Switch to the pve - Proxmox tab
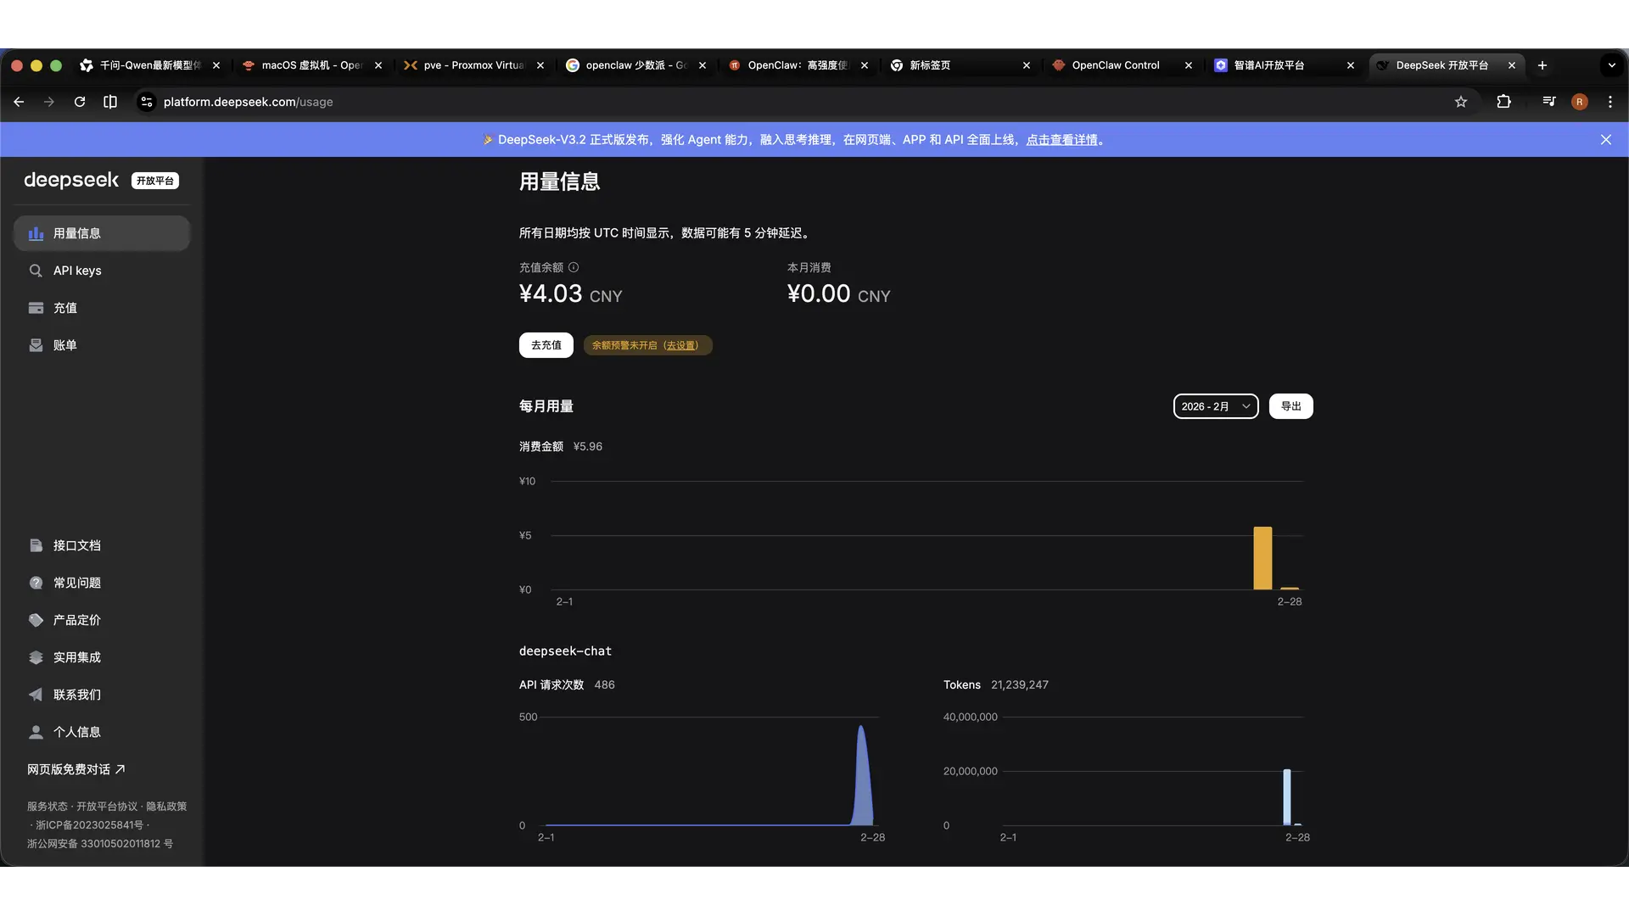 click(473, 65)
